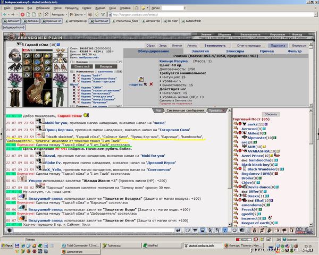Image resolution: width=319 pixels, height=255 pixels.
Task: Toggle the Автометро button
Action: pos(151,21)
